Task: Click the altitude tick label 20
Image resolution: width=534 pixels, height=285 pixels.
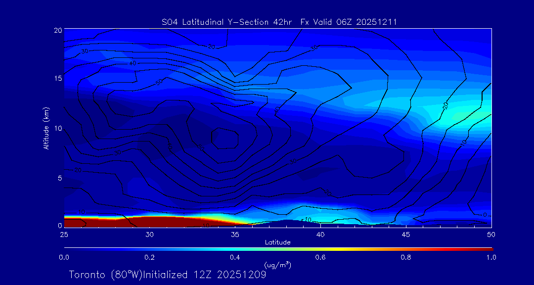Action: pos(57,30)
